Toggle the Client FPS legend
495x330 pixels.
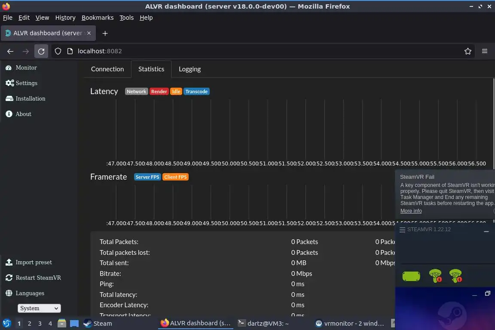point(175,177)
